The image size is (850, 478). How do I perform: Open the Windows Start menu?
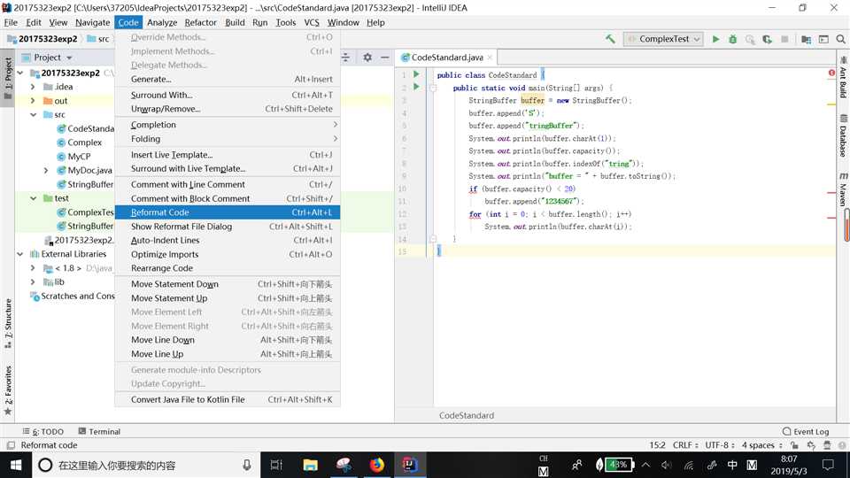pos(16,465)
